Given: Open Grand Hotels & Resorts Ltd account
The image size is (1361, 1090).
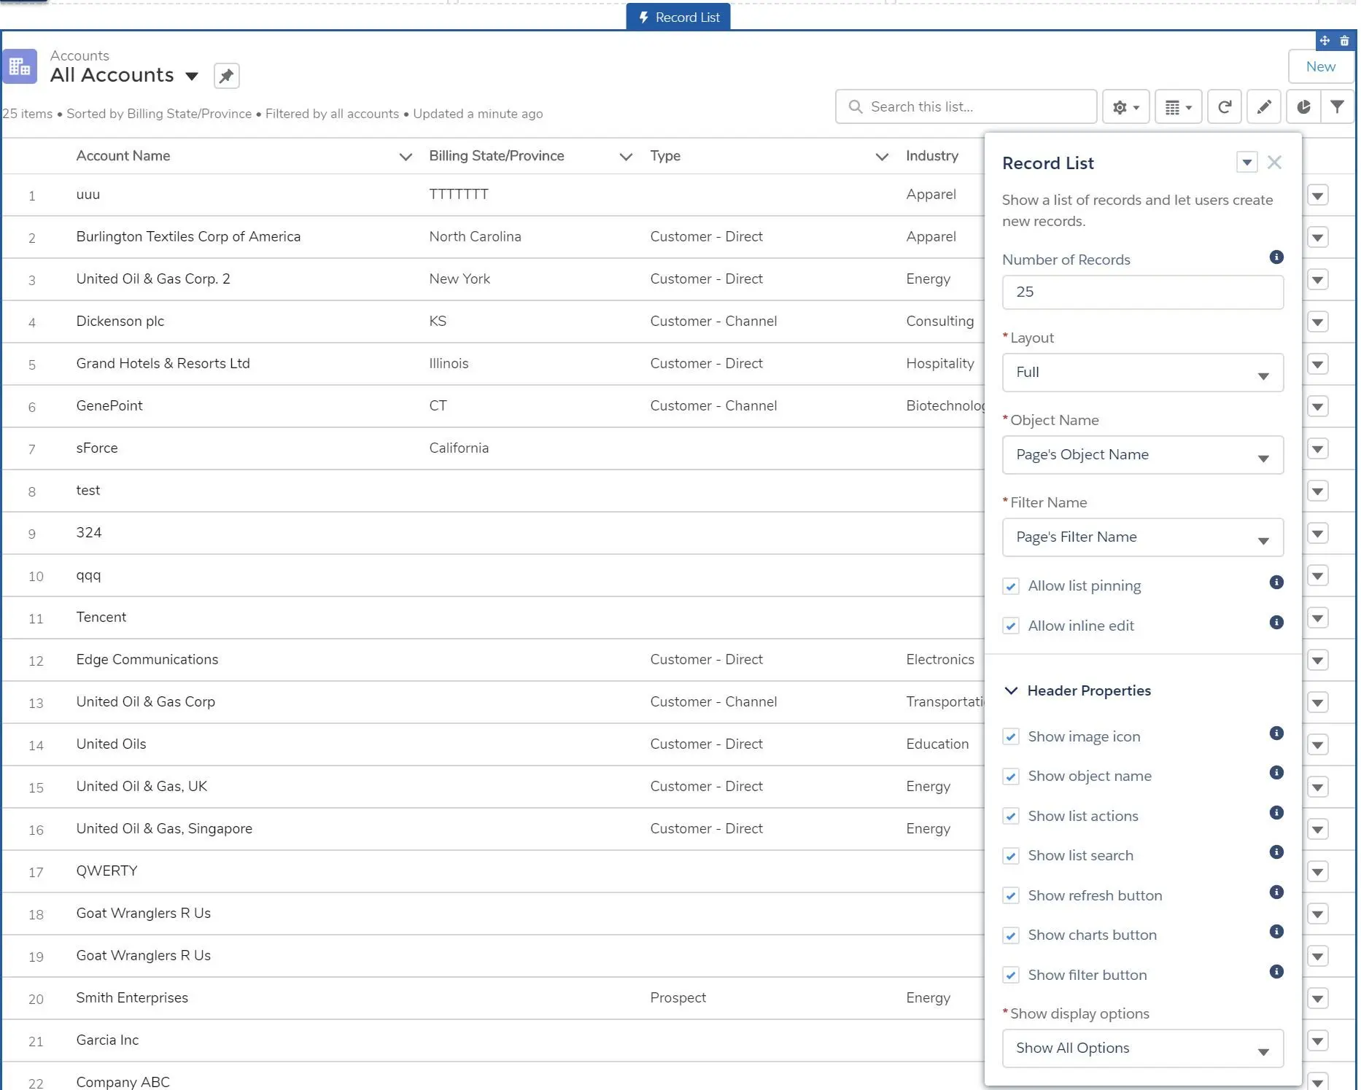Looking at the screenshot, I should 163,364.
